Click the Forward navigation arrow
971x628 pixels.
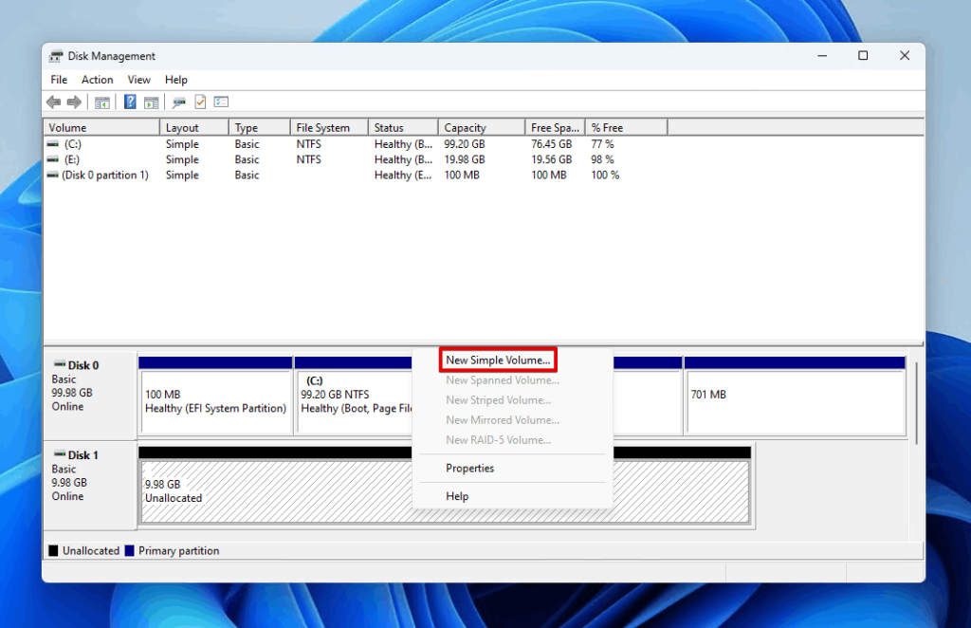pos(74,102)
